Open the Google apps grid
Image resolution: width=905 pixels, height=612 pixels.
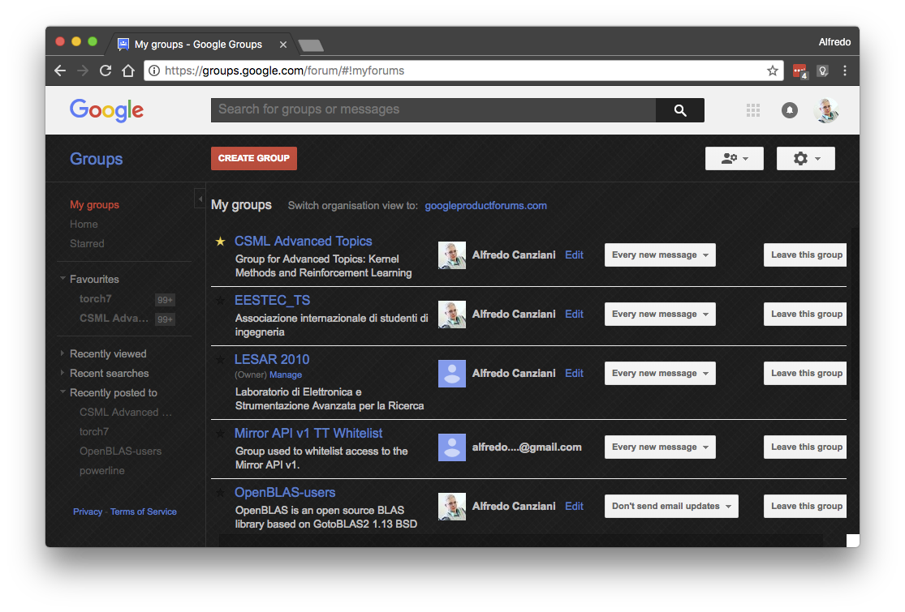(752, 110)
